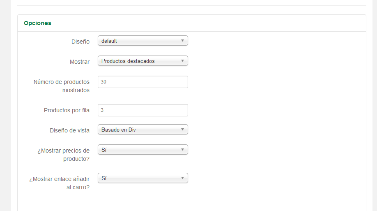Click the Opciones section heading
Screen dimensions: 377x211
(x=37, y=23)
